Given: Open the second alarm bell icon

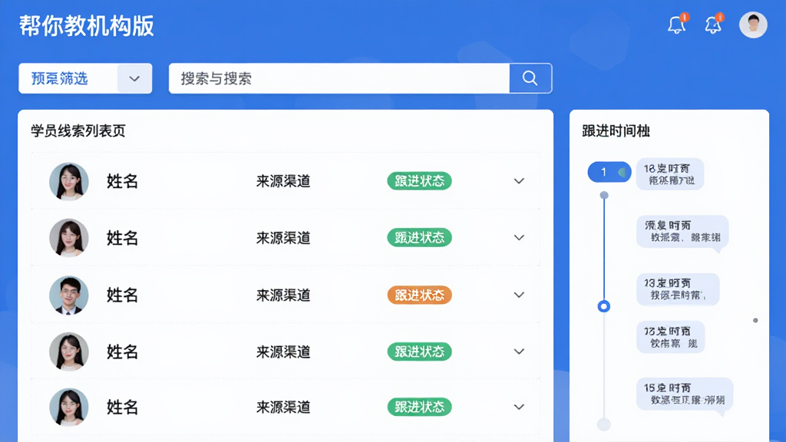Looking at the screenshot, I should coord(713,24).
